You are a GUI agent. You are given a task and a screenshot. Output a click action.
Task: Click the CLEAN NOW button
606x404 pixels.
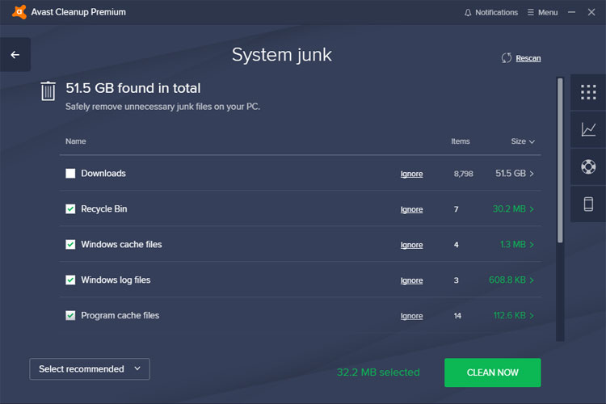coord(492,372)
